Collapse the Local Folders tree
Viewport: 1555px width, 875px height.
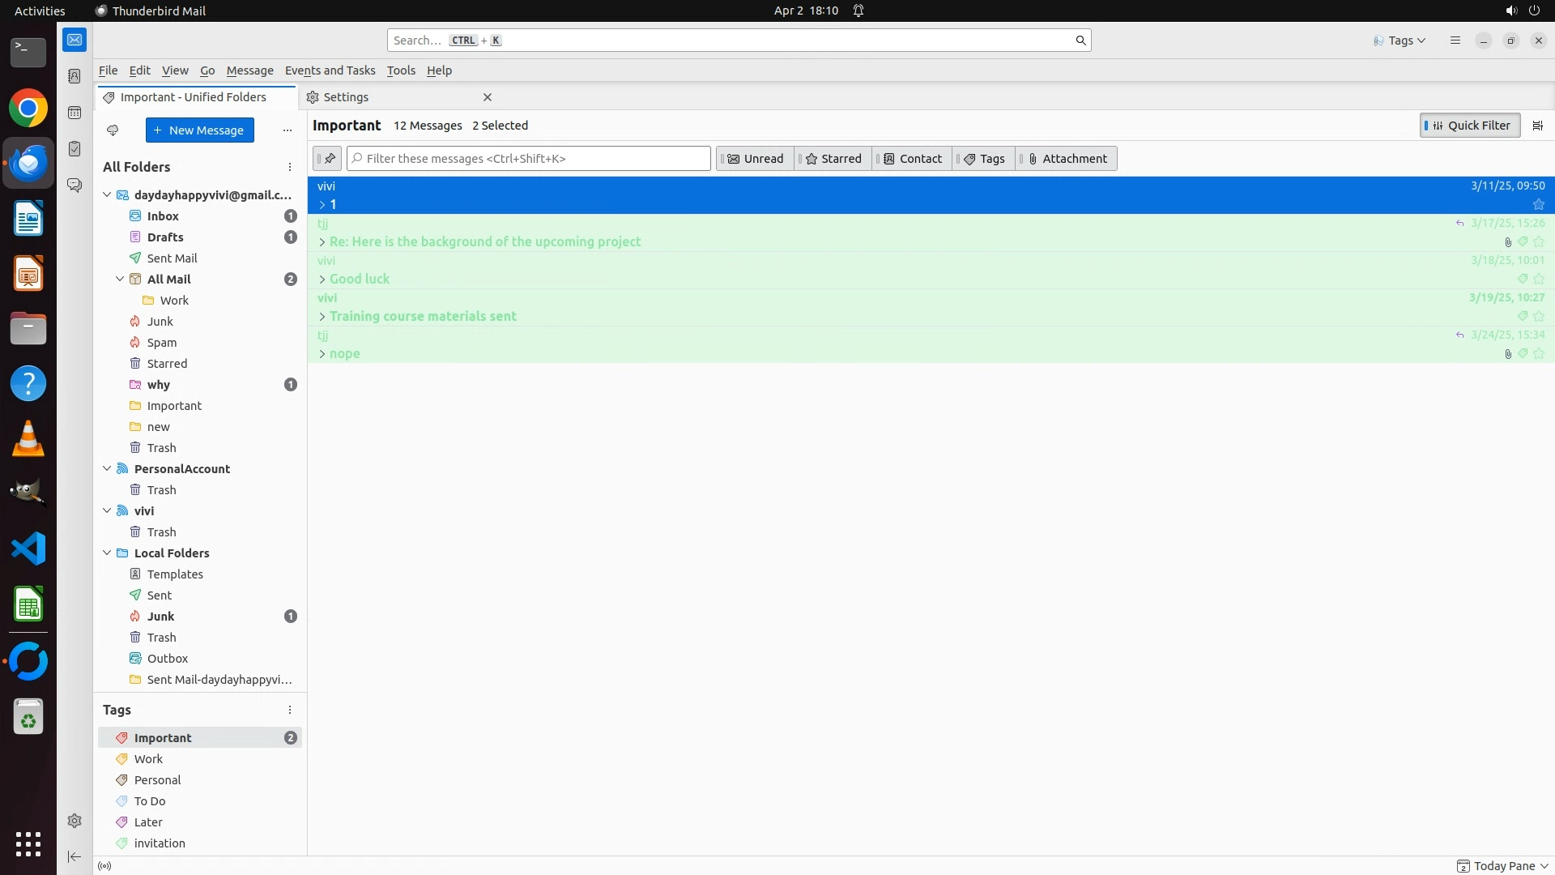107,553
